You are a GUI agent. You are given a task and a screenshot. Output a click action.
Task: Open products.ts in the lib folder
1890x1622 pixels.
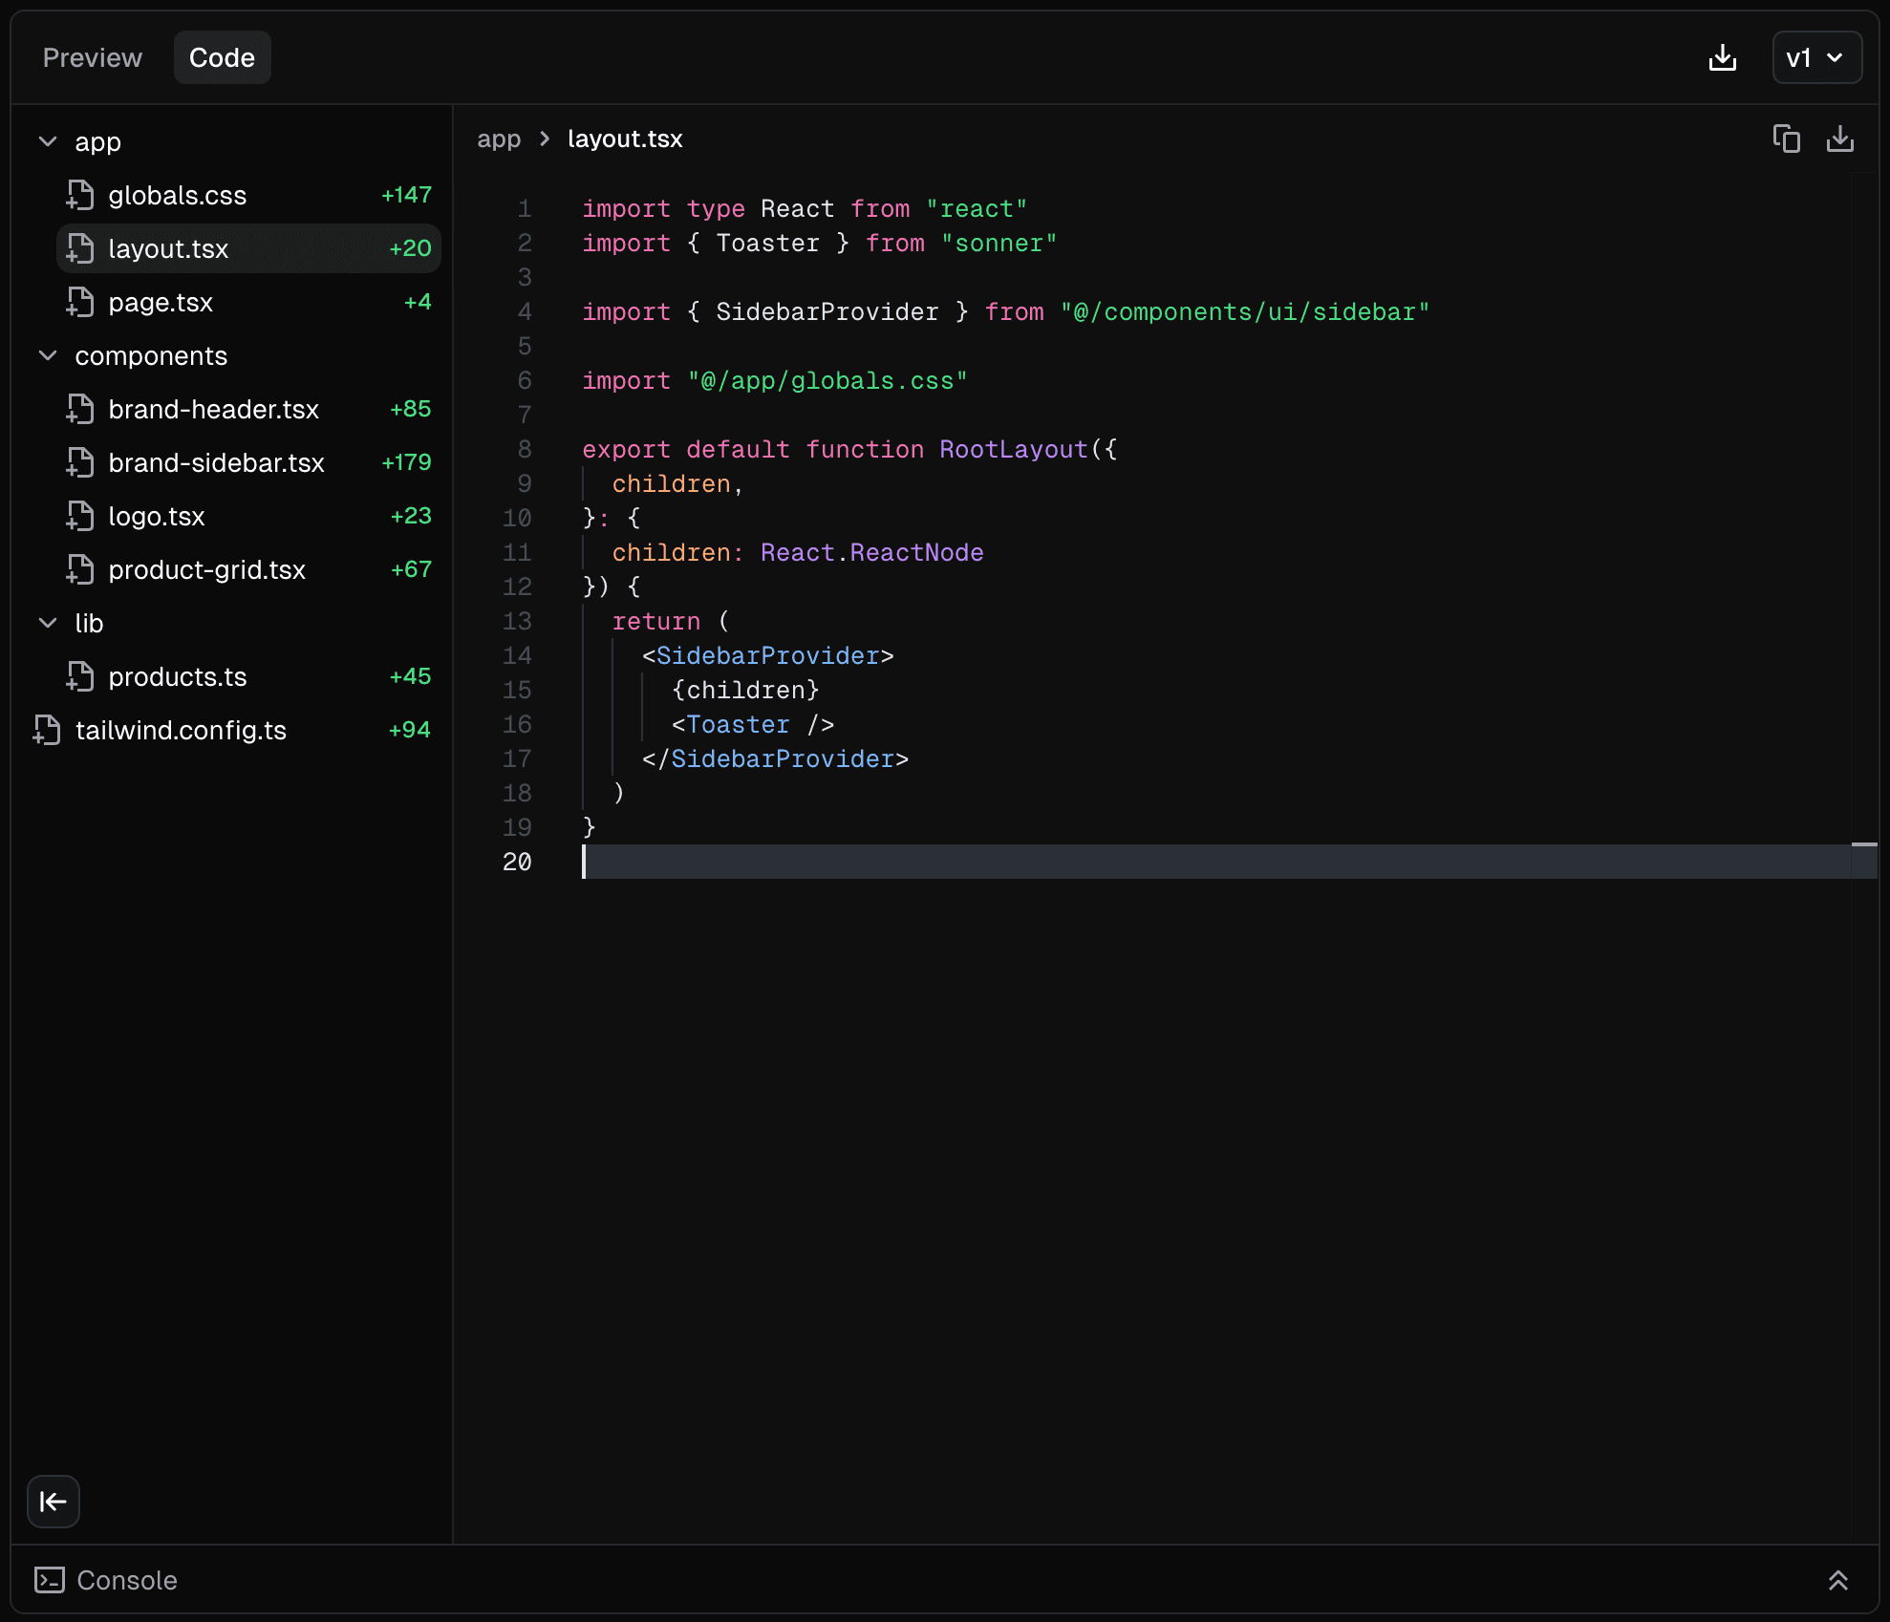coord(177,676)
